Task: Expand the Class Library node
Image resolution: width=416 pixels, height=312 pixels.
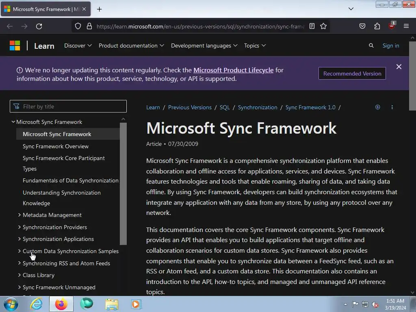Action: click(19, 275)
